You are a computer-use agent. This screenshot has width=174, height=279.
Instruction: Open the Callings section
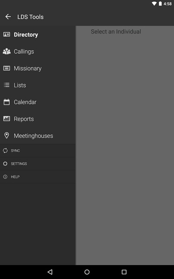(38, 52)
